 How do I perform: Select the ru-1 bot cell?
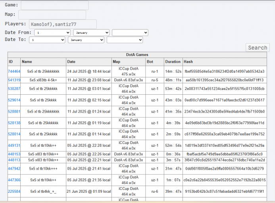coord(155,71)
